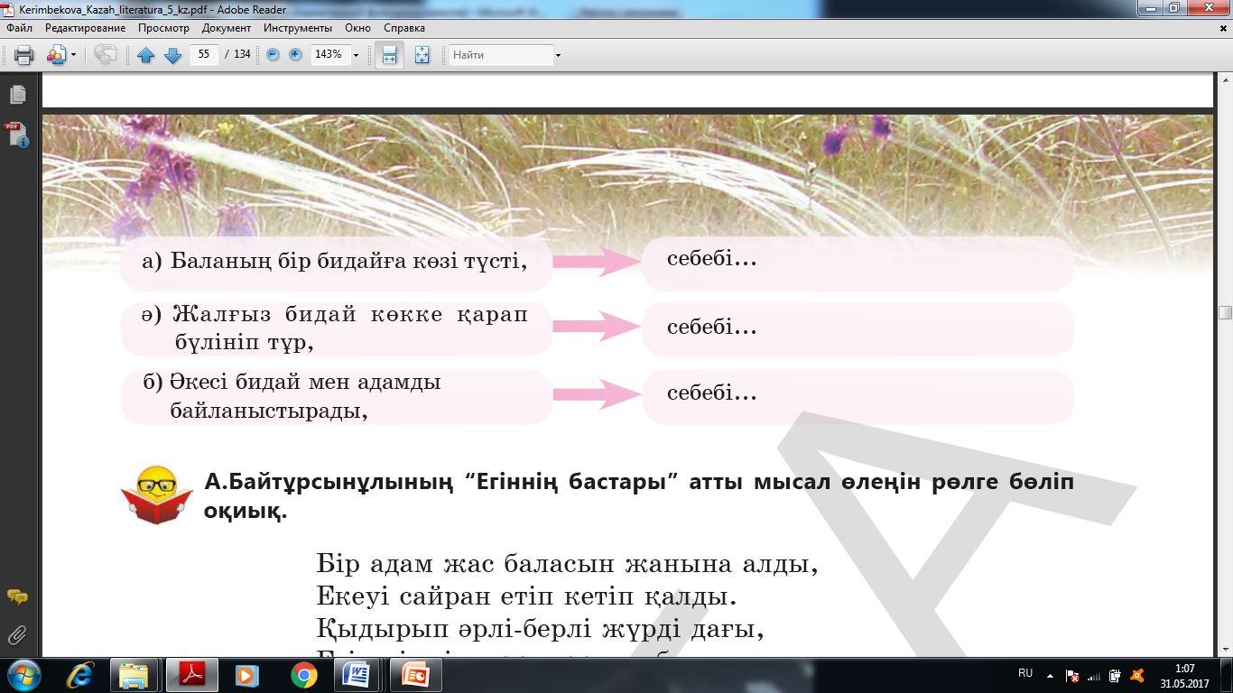
Task: Click the line "Қыдырып әрлі-берлі жүрді дағы,"
Action: 541,628
